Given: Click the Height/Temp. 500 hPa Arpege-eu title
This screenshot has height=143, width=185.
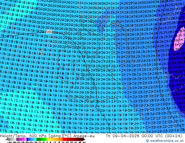Looking at the screenshot, I should (47, 136).
